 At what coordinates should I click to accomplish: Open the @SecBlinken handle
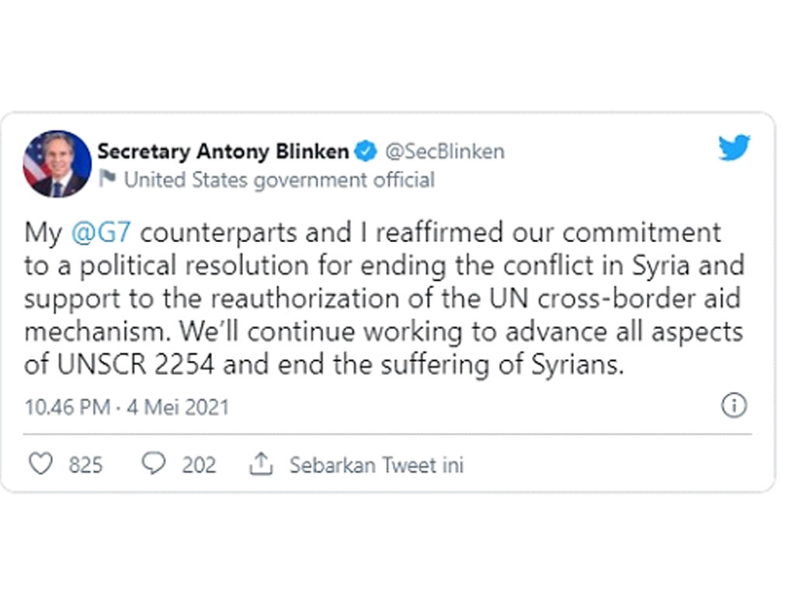(445, 151)
